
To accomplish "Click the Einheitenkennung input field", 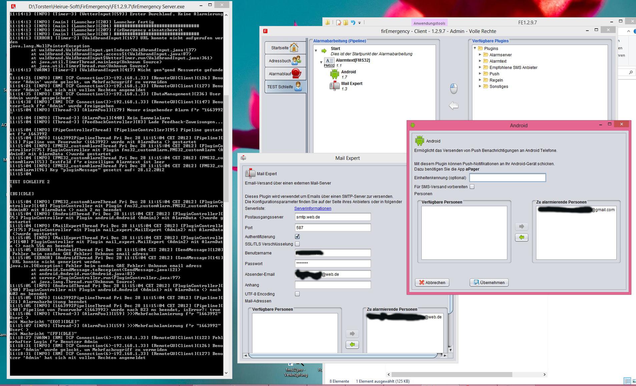I will (507, 178).
